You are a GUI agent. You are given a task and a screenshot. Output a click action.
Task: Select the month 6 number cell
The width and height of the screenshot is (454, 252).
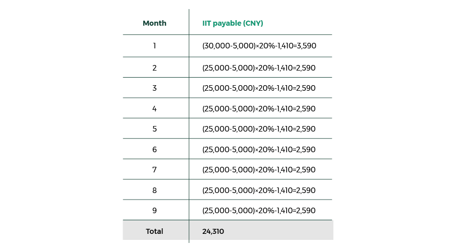[x=154, y=149]
